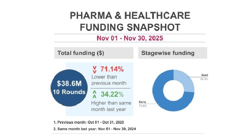The height and width of the screenshot is (134, 251).
Task: Click the Pharma & Healthcare Funding Snapshot title
Action: coord(130,21)
